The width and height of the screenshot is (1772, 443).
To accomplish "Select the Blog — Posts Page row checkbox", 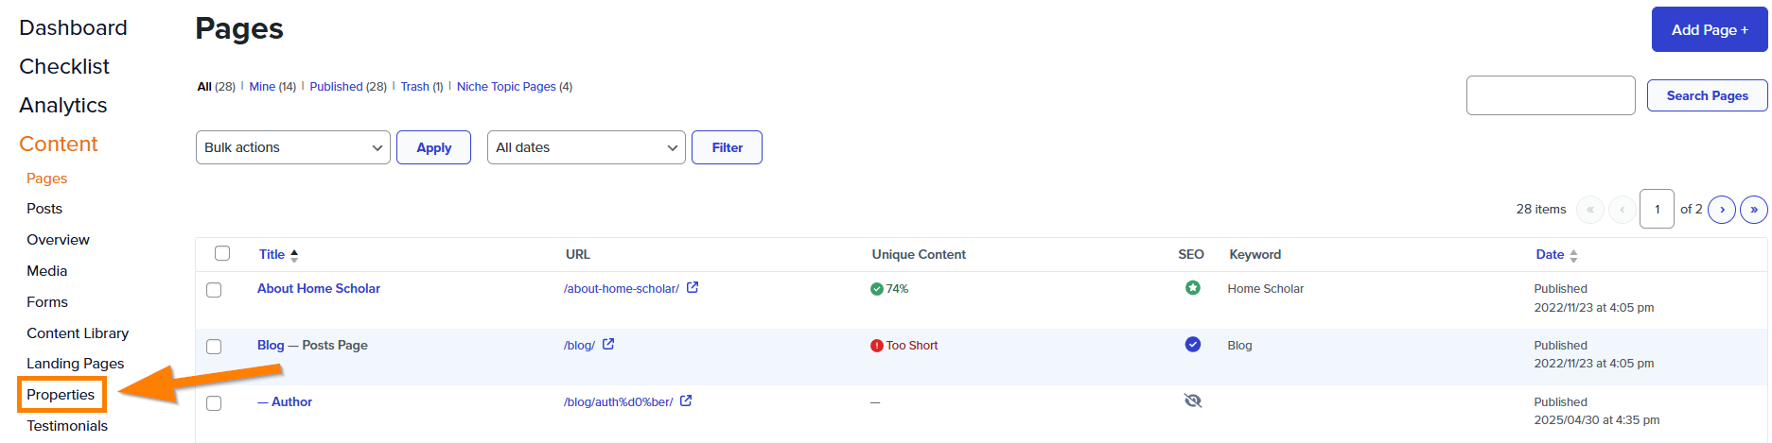I will 214,347.
